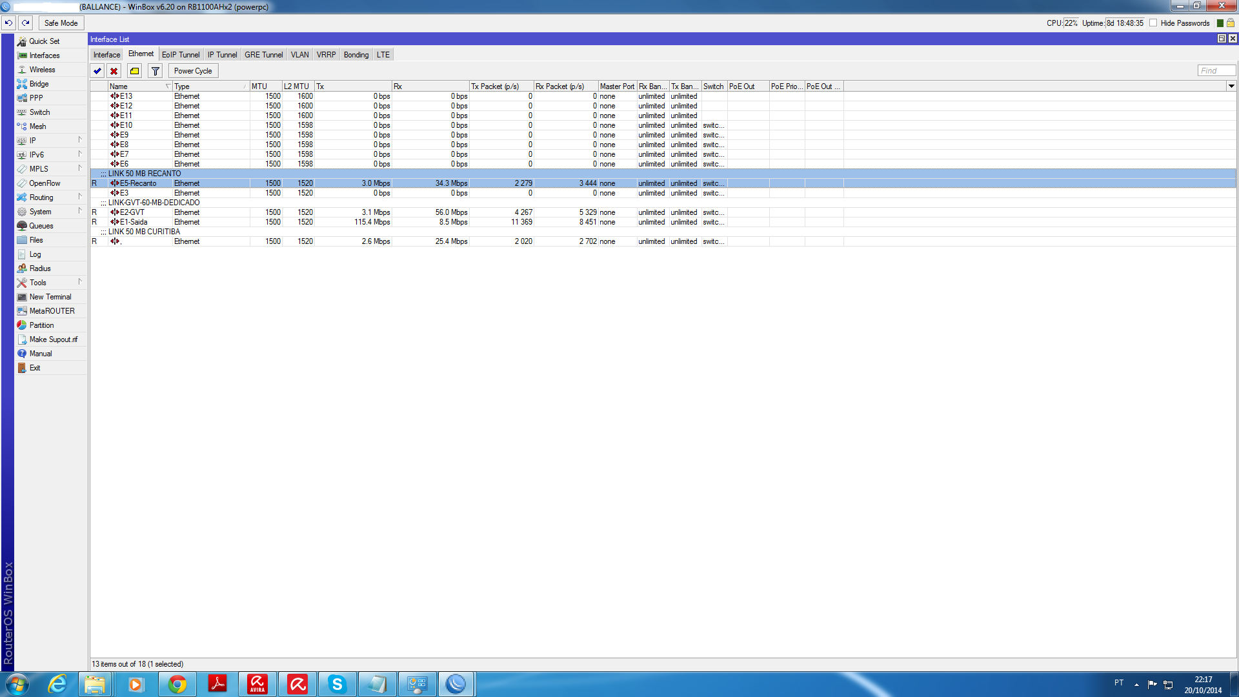
Task: Open New Terminal
Action: (x=50, y=297)
